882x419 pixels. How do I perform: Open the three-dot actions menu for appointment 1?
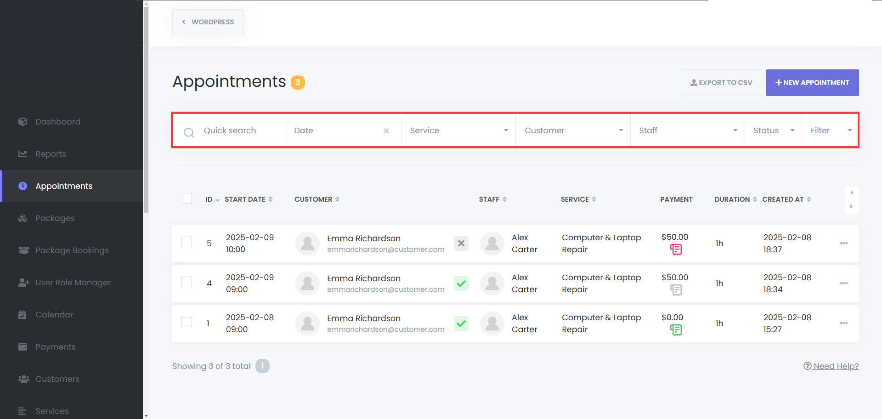point(843,323)
